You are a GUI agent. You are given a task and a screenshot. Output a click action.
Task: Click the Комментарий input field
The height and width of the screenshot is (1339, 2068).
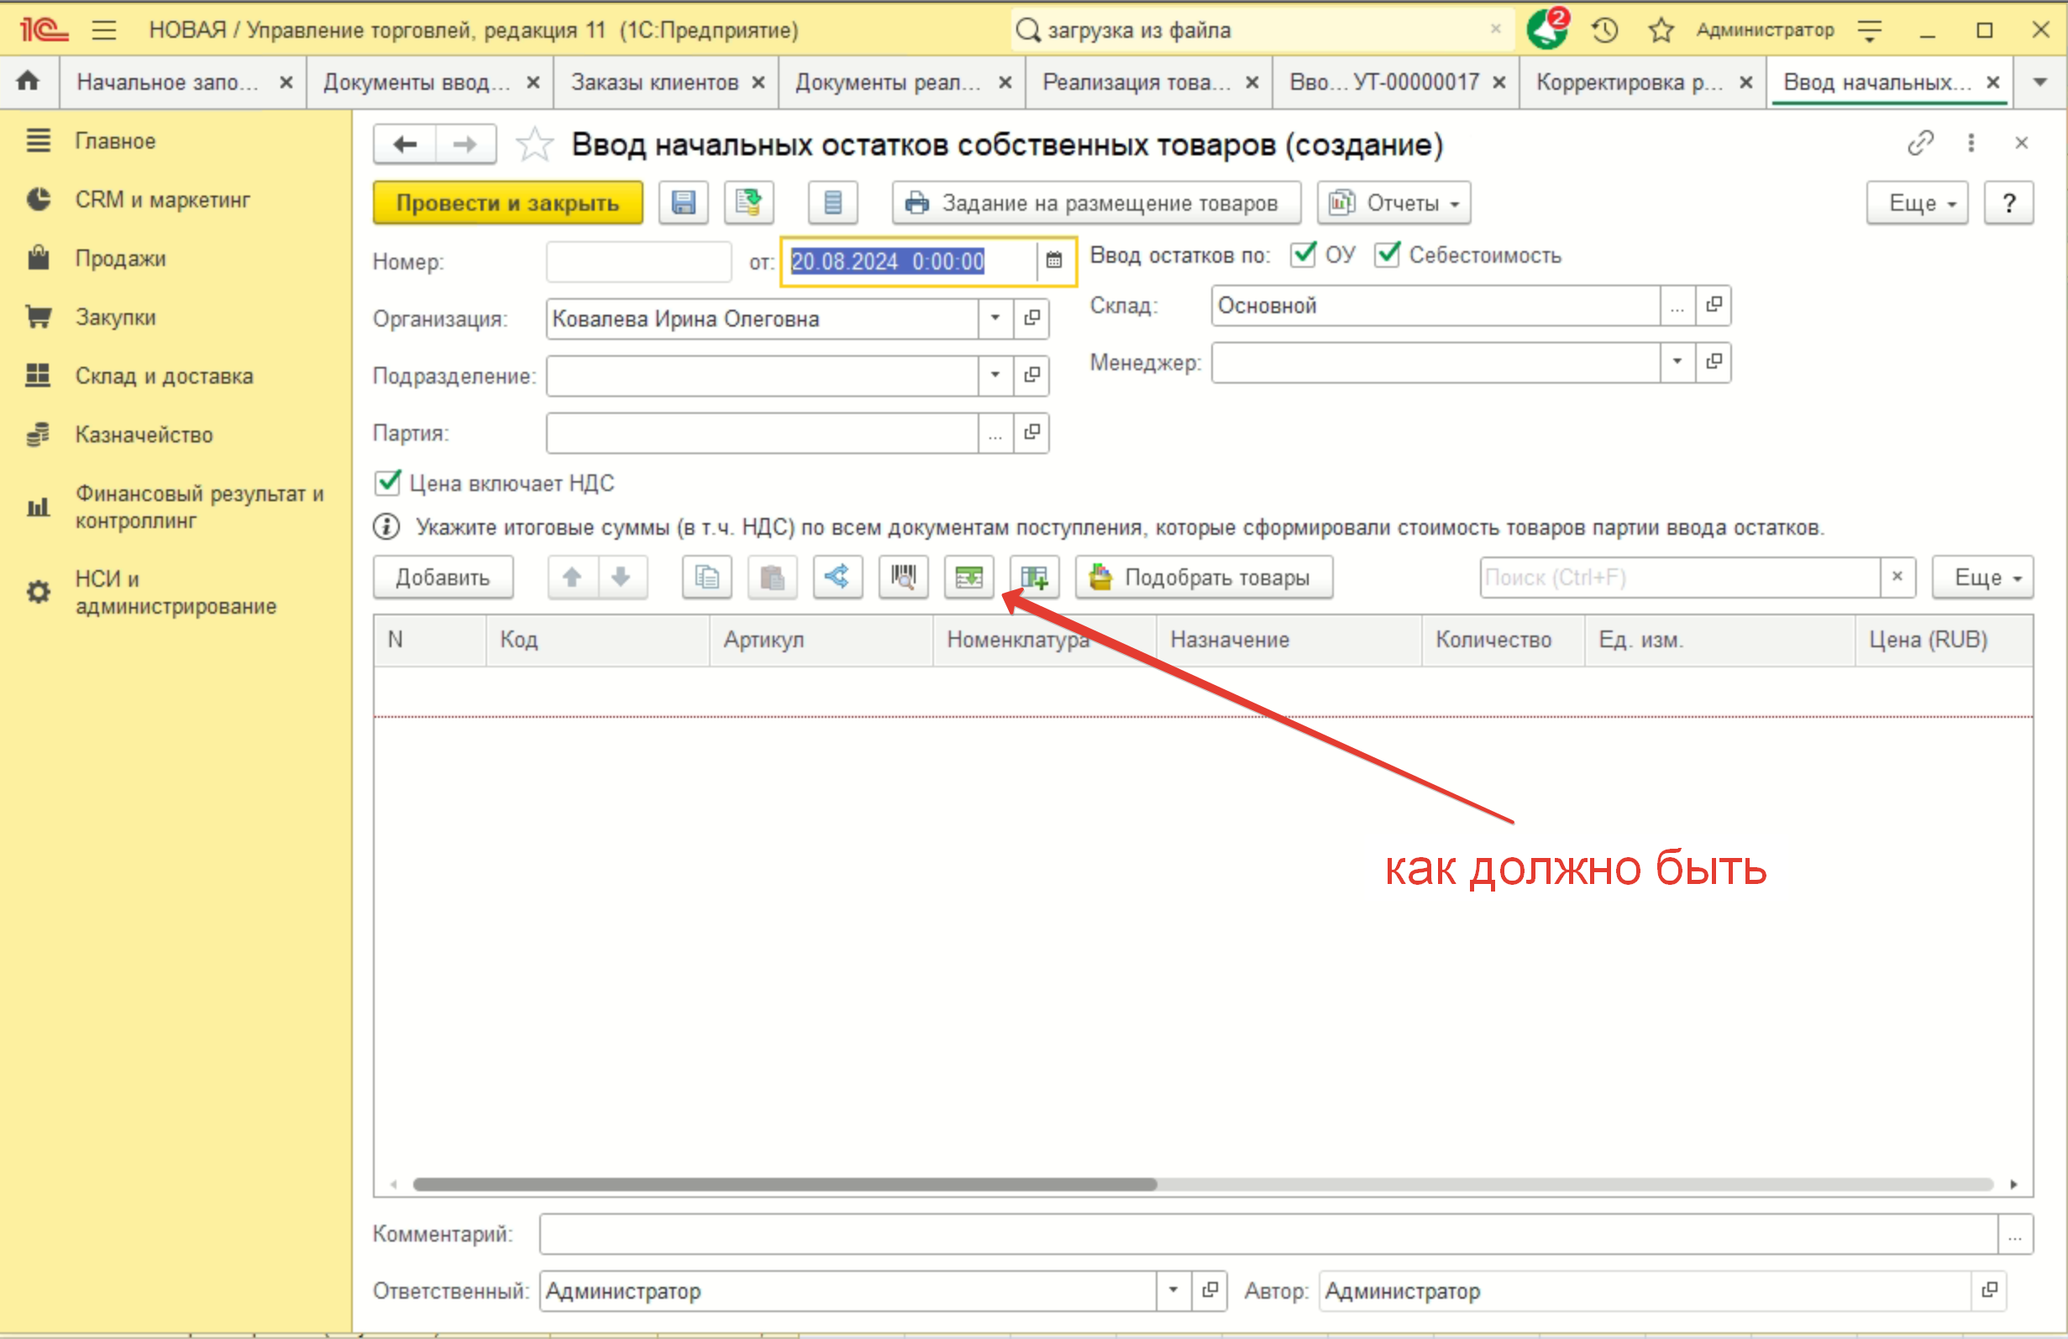pyautogui.click(x=1267, y=1234)
